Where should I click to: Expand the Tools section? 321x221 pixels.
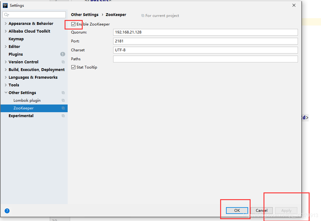pos(6,85)
